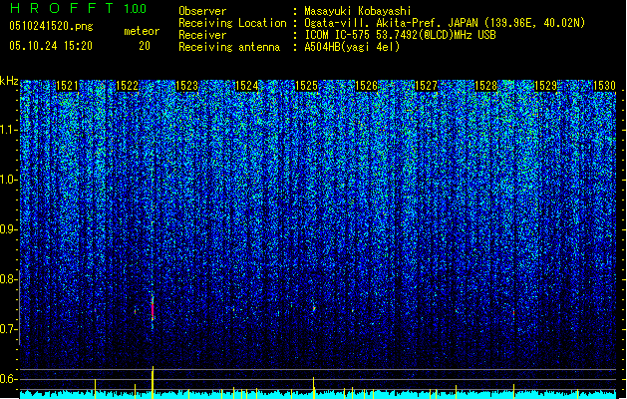Select the file name 0510241520.png

51,26
